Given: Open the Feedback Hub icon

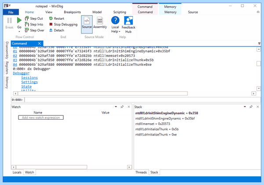Looking at the screenshot, I should [x=128, y=21].
